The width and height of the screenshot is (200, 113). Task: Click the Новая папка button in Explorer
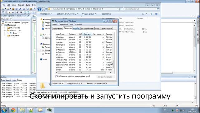tap(106, 14)
